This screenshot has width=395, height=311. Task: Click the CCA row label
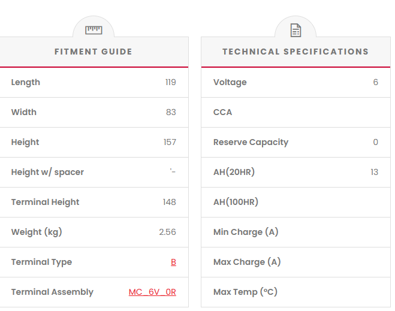click(222, 112)
